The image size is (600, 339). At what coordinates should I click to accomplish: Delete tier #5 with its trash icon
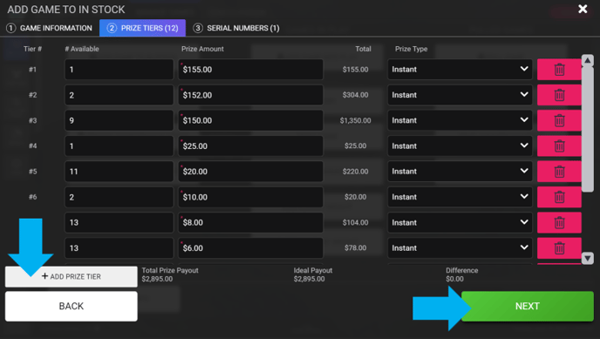[x=559, y=171]
